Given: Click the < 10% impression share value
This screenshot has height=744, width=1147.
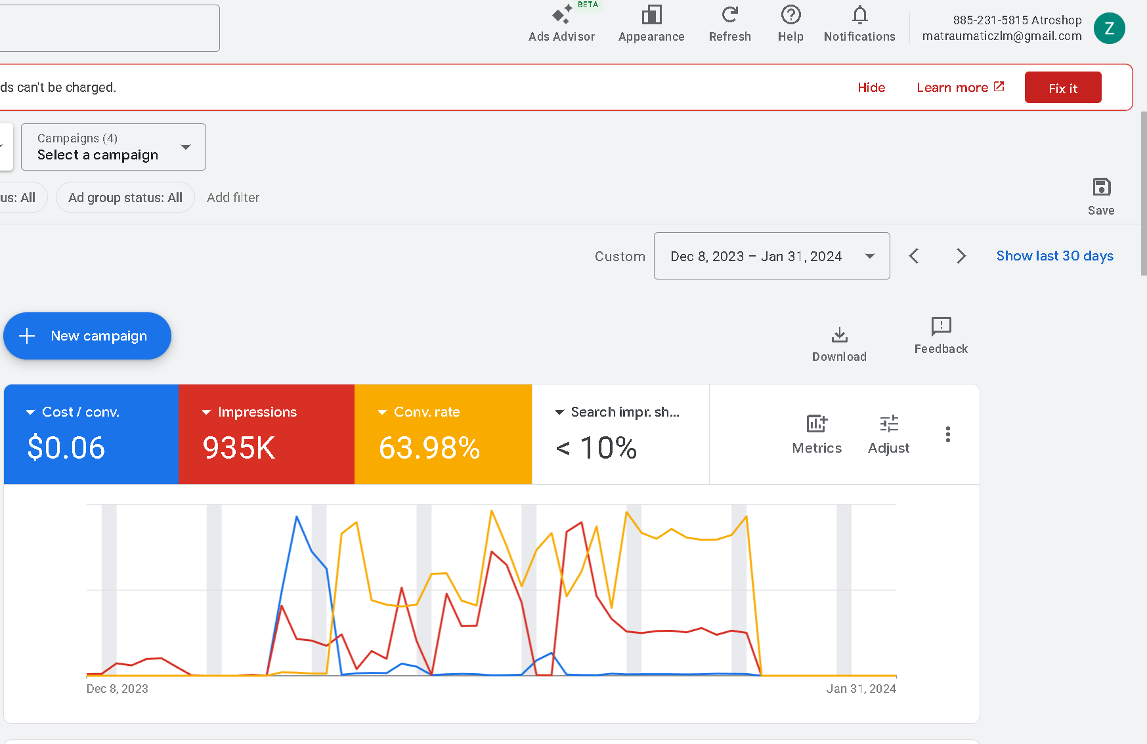Looking at the screenshot, I should 596,448.
